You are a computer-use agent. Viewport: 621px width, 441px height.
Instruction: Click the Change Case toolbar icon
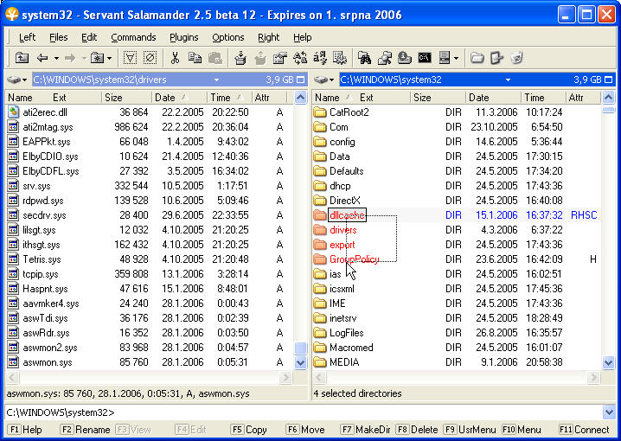pos(320,58)
